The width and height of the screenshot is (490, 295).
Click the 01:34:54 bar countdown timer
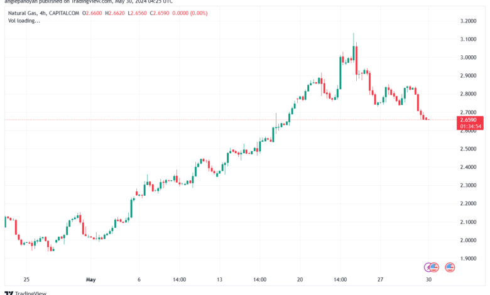(x=471, y=126)
